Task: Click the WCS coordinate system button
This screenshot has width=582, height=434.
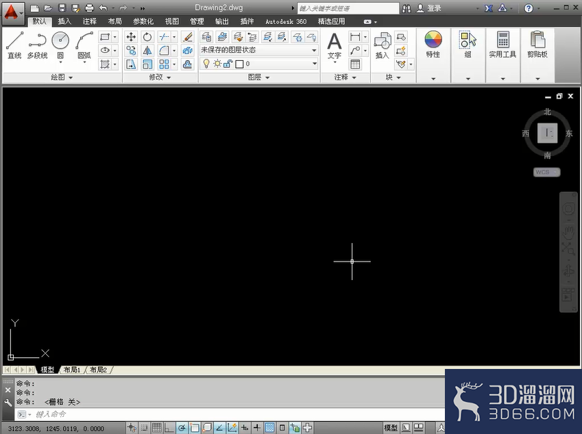Action: point(547,172)
